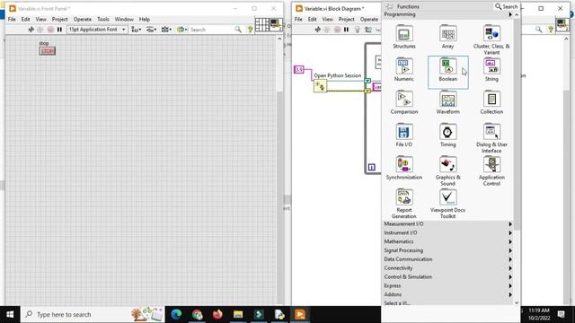Click the 3.9 Python version string constant

[x=299, y=69]
